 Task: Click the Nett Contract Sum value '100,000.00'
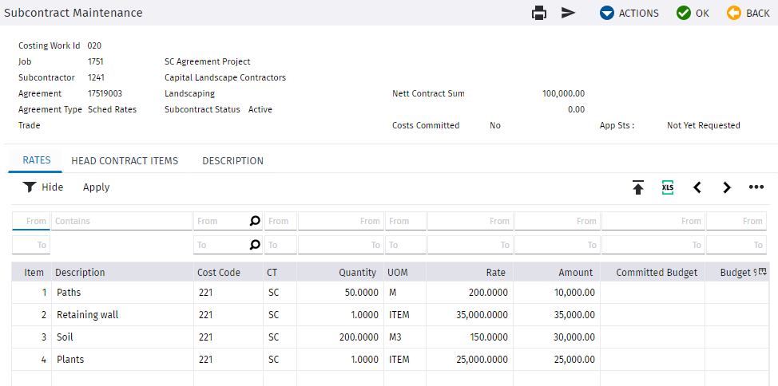tap(563, 93)
